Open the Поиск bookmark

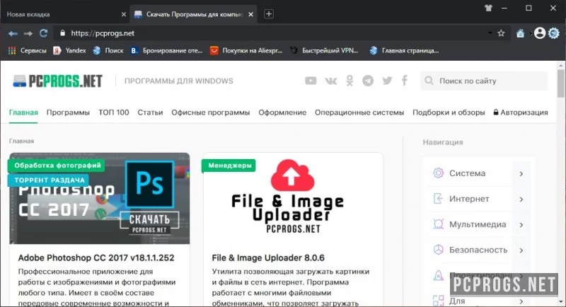pos(108,50)
